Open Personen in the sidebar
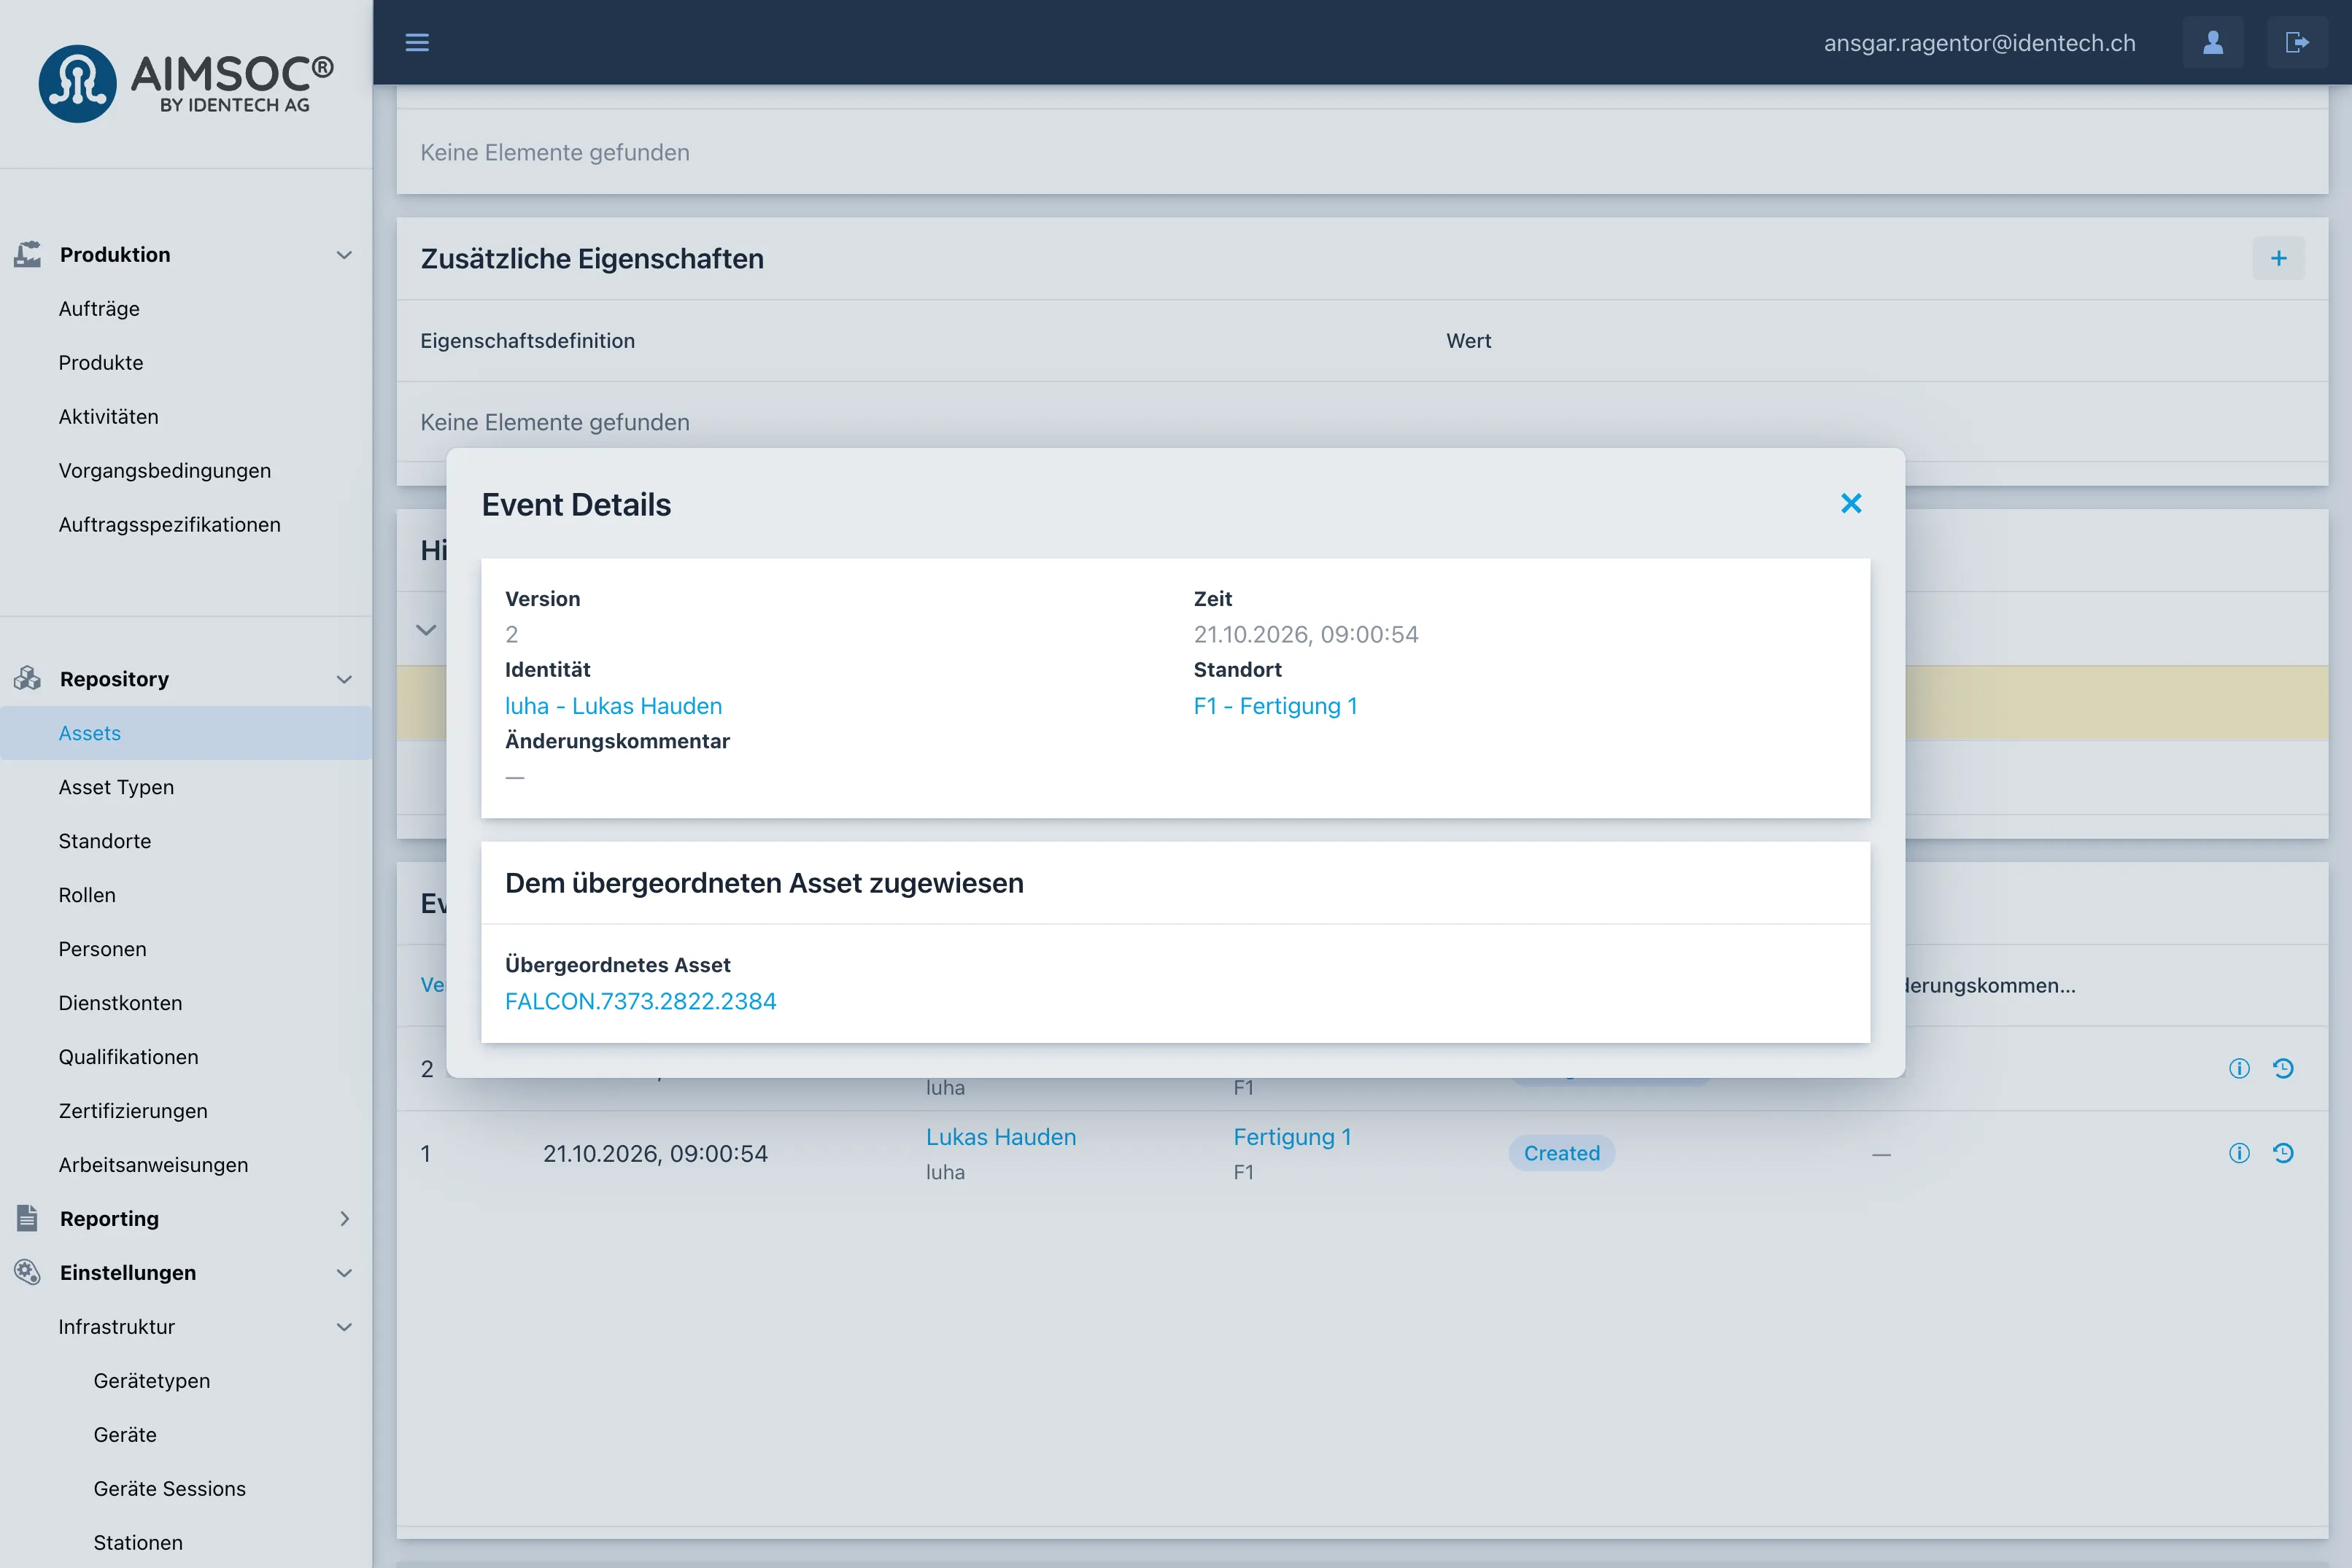The width and height of the screenshot is (2352, 1568). [x=102, y=949]
